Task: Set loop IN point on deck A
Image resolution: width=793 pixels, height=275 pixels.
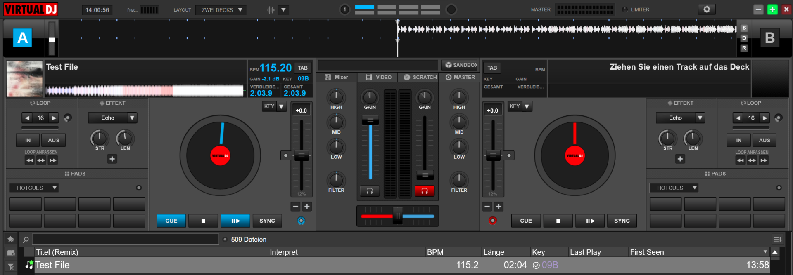Action: pyautogui.click(x=28, y=140)
